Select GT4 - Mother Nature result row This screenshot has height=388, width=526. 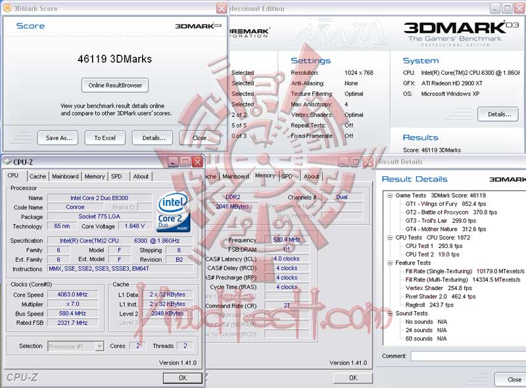[x=446, y=229]
